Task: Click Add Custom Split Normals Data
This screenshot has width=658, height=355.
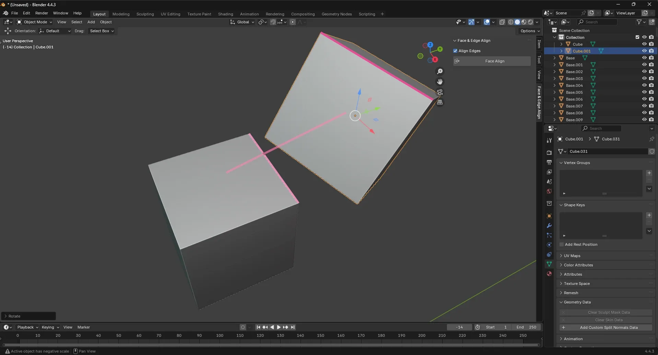Action: tap(606, 328)
